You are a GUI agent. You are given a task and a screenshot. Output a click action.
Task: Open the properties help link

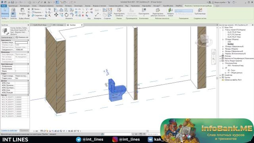click(9, 130)
